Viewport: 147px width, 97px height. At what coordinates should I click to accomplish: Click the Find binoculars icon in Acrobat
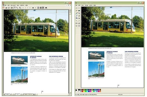[46, 8]
